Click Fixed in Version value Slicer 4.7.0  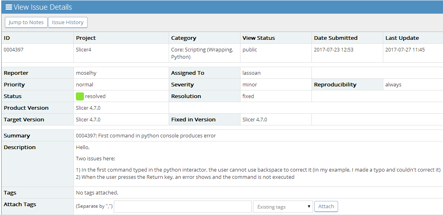[255, 120]
